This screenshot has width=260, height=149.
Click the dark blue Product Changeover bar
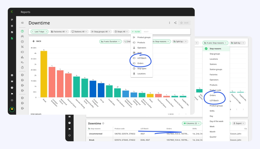[93, 89]
